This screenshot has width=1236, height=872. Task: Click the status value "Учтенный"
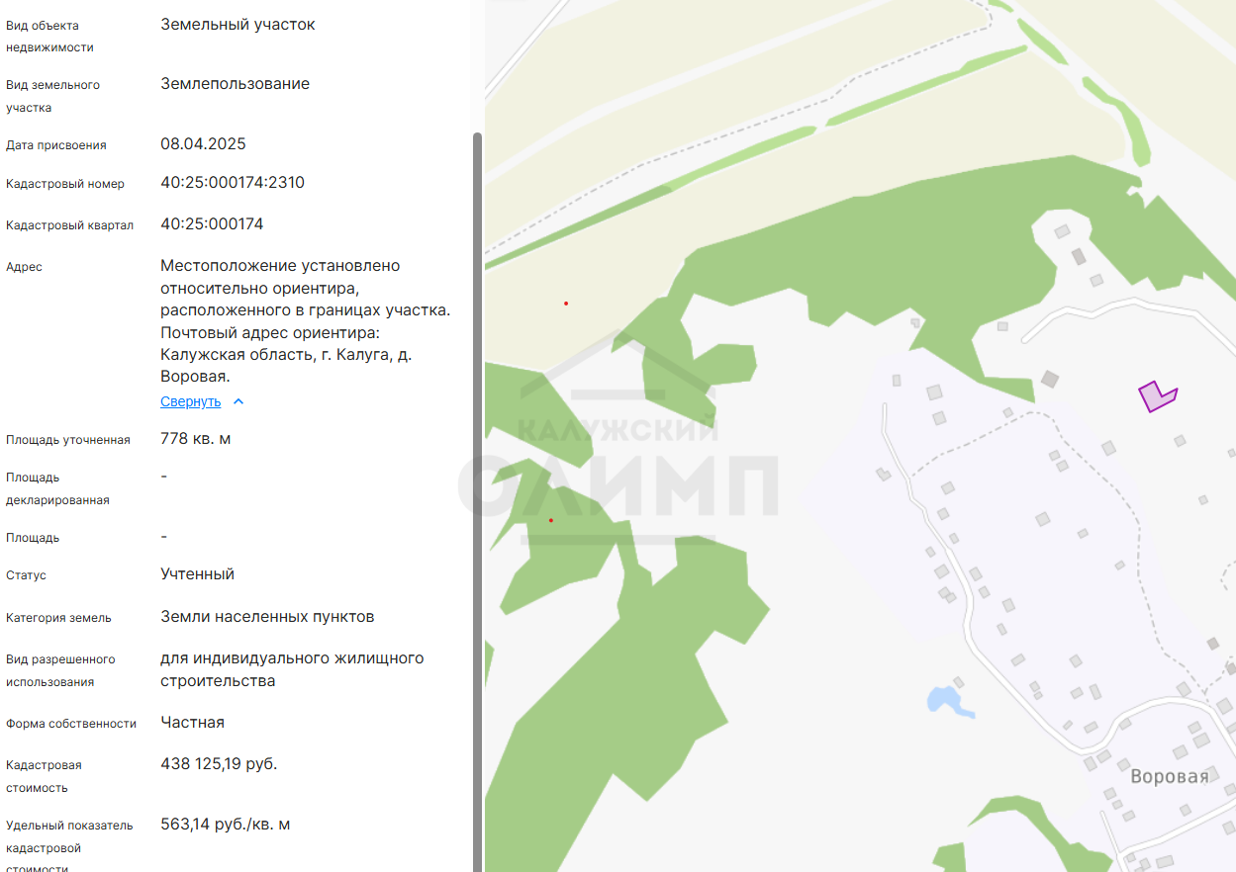pyautogui.click(x=197, y=574)
